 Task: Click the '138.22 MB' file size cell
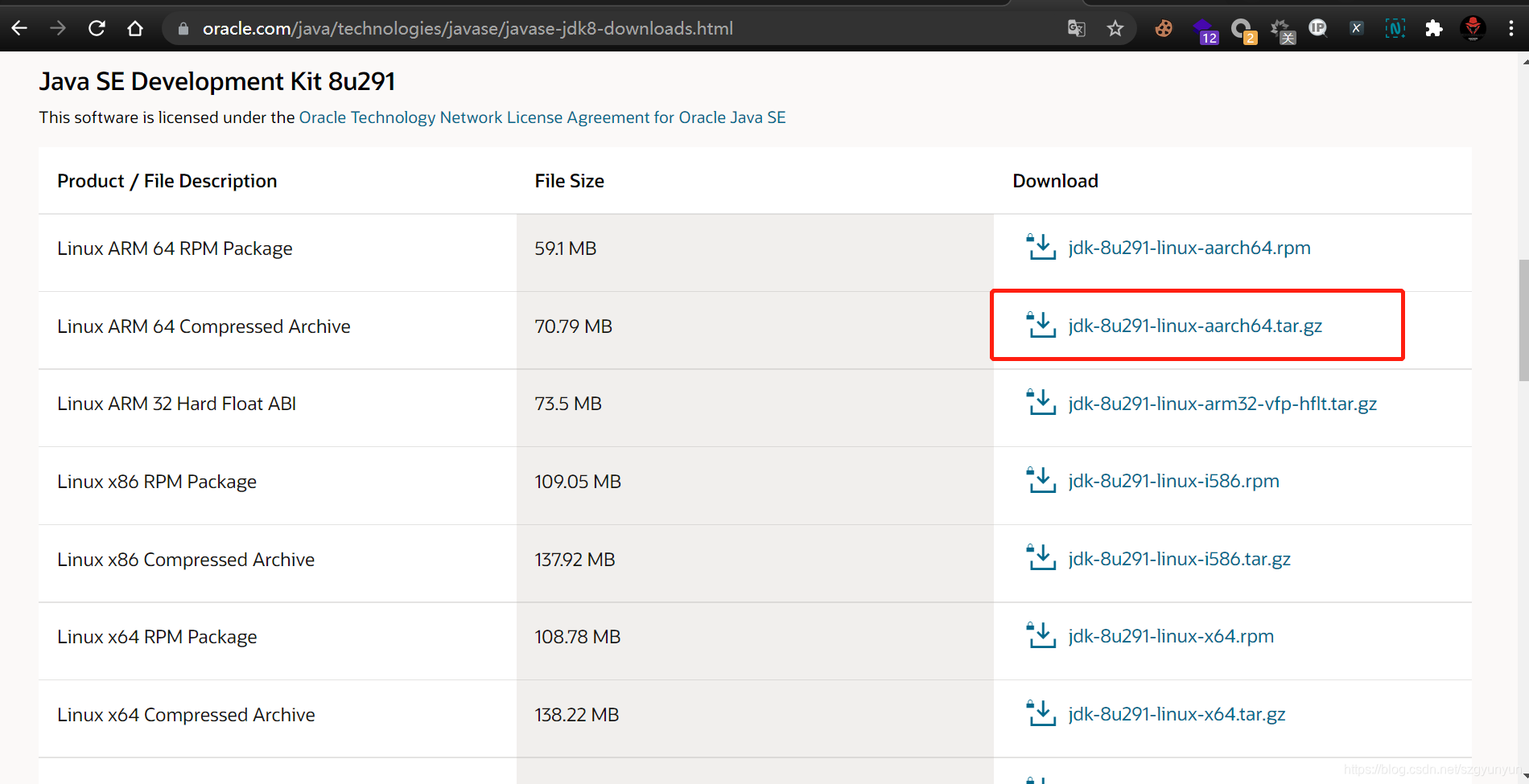pos(755,719)
